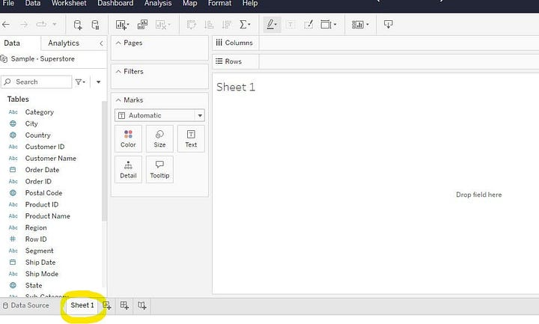Screen dimensions: 539x324
Task: Collapse the Data pane side arrow
Action: coord(101,43)
